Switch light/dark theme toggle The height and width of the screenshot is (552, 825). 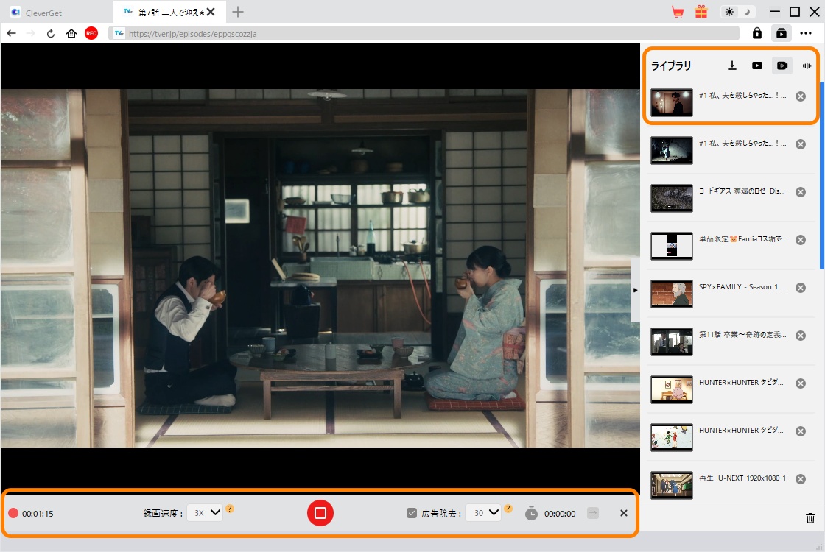pyautogui.click(x=737, y=12)
